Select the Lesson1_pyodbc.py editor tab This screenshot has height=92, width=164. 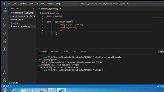point(49,9)
